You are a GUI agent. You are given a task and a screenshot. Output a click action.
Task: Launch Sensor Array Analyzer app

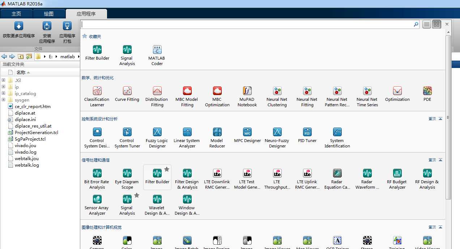(97, 205)
